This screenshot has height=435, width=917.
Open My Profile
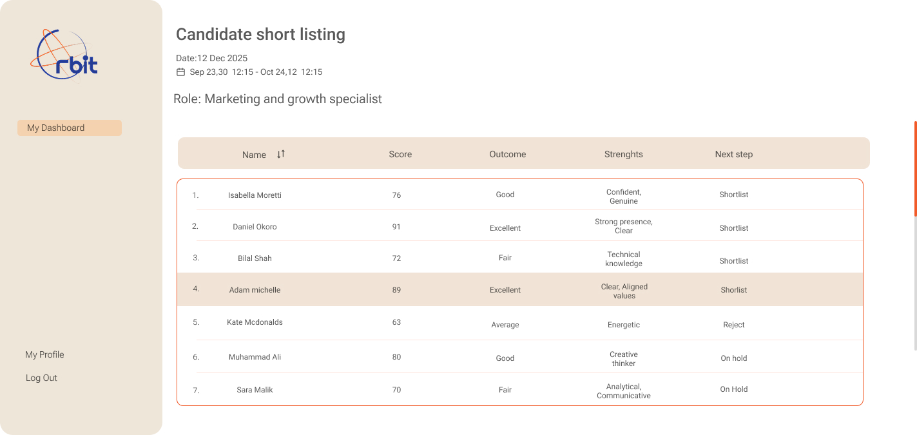coord(44,354)
